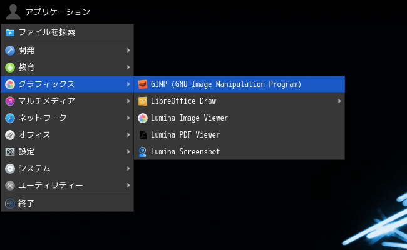Click the settings icon beside 設定
407x250 pixels.
(x=10, y=152)
